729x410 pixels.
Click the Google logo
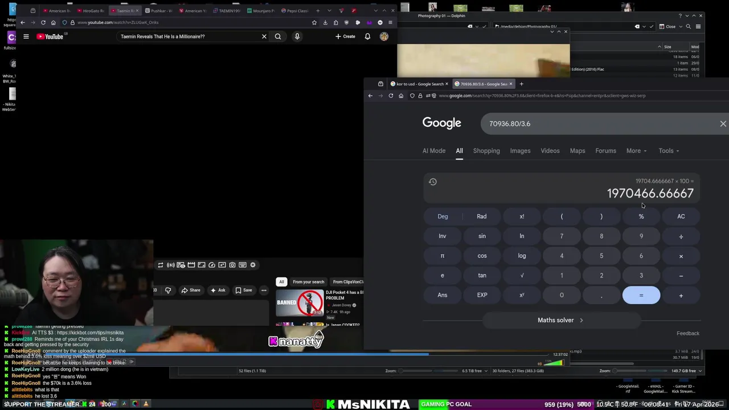(442, 123)
